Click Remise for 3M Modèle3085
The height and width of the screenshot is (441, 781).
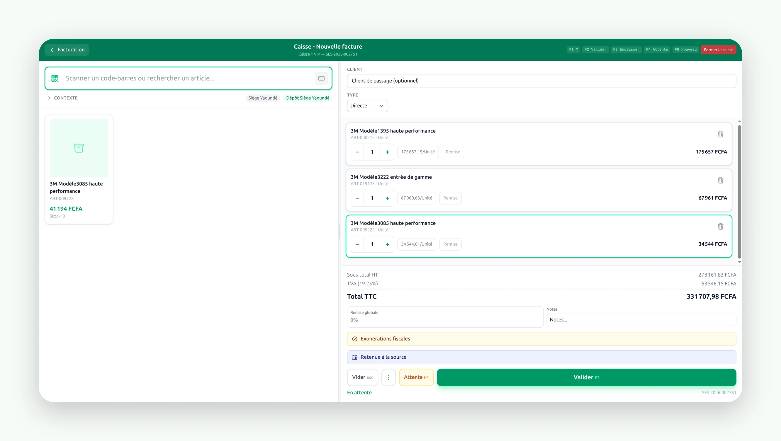pos(450,244)
